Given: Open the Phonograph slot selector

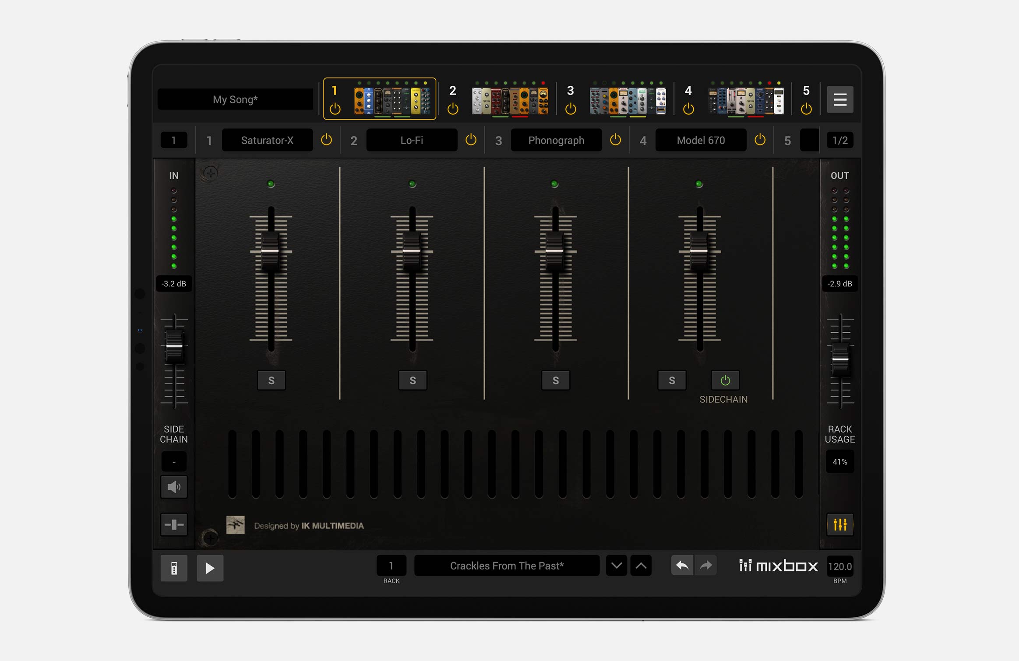Looking at the screenshot, I should coord(556,140).
